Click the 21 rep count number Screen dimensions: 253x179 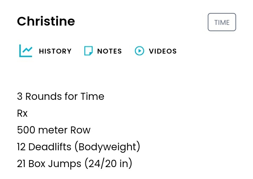click(x=21, y=164)
